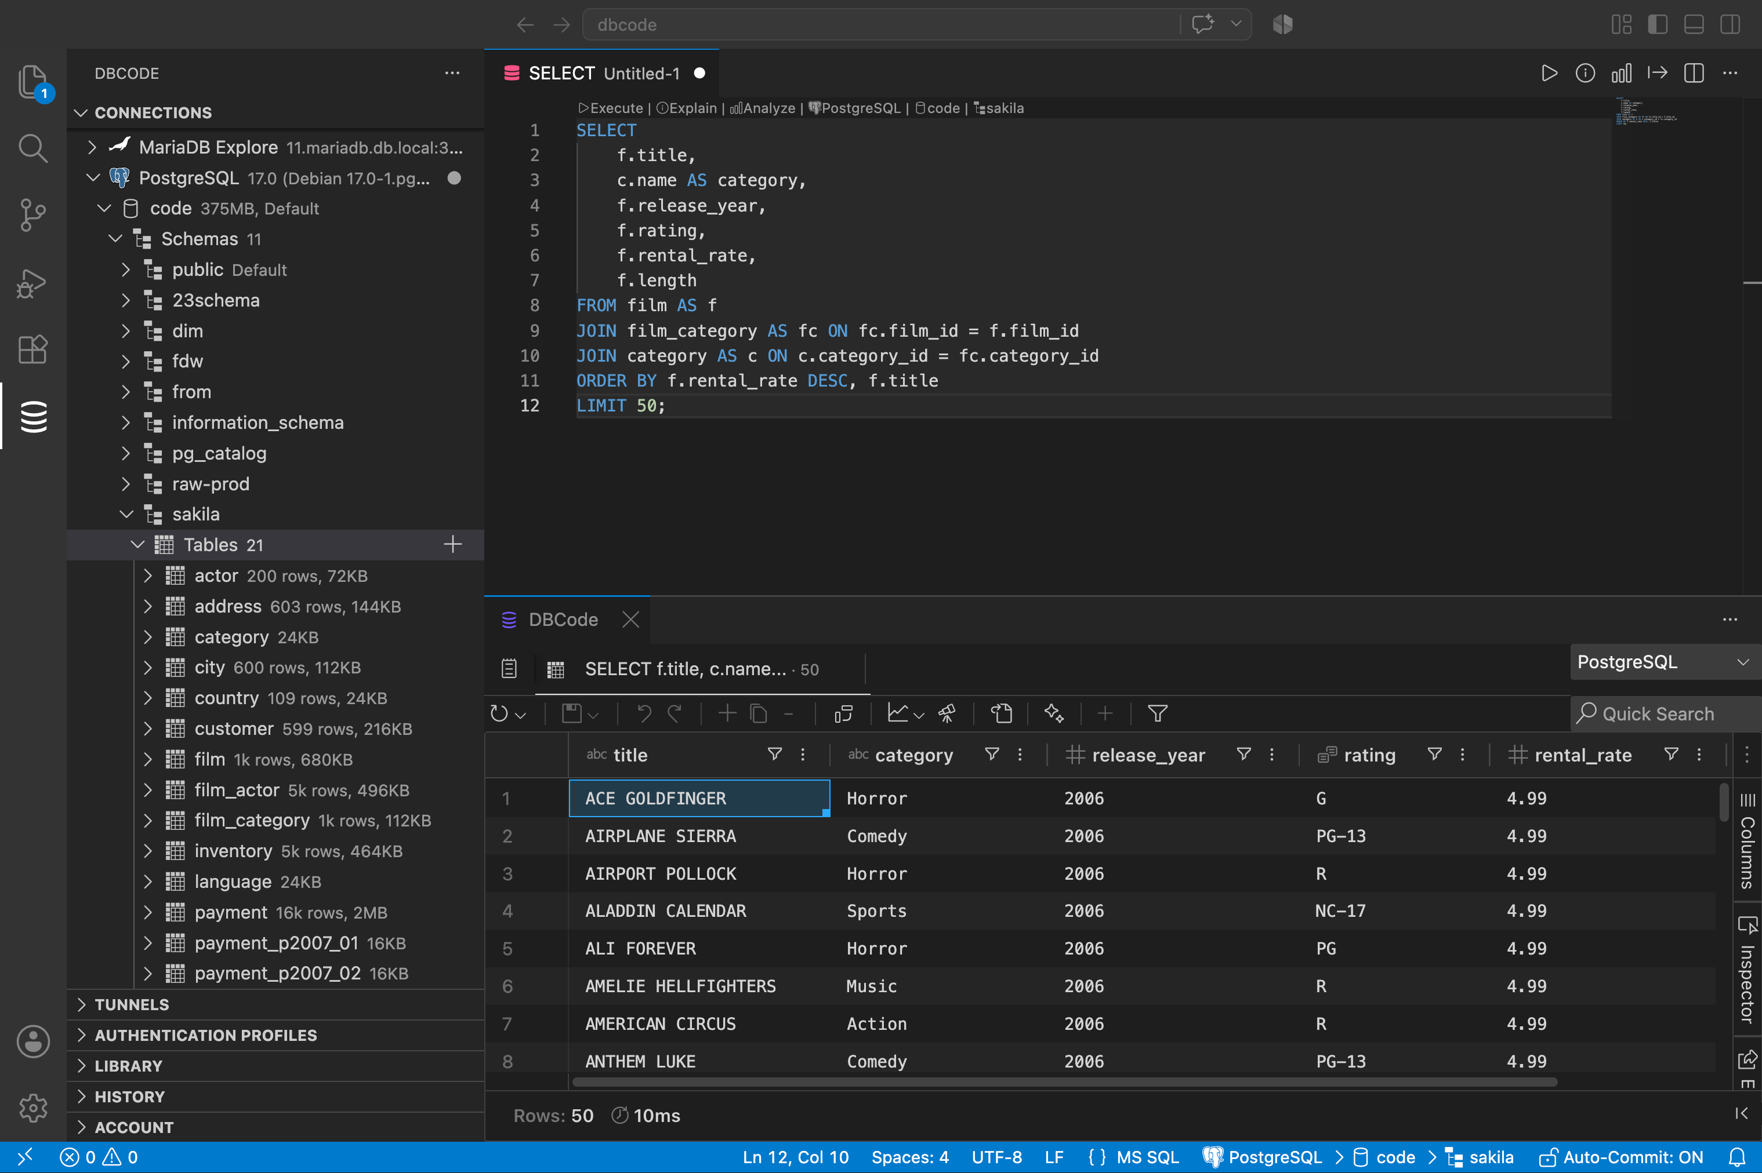Click the telescope icon in results toolbar

coord(947,713)
